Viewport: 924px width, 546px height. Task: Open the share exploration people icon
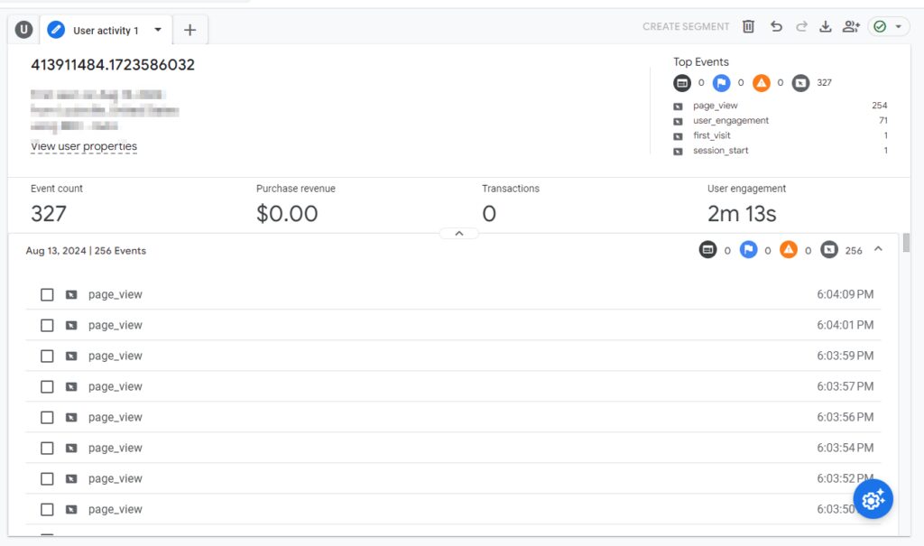[x=851, y=26]
